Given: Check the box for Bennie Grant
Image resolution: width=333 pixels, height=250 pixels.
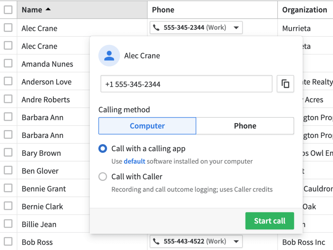Looking at the screenshot, I should pos(8,188).
